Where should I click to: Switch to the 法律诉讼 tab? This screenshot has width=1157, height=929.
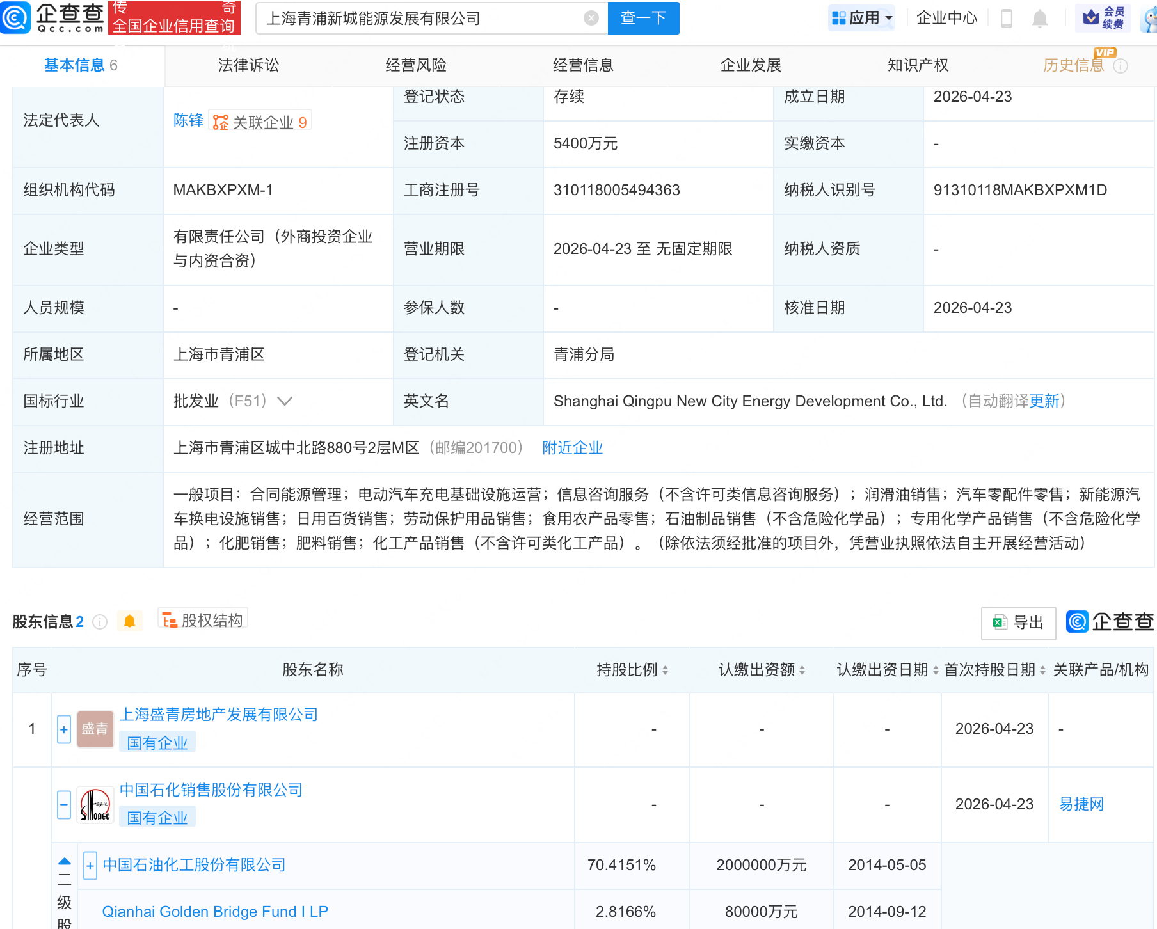[248, 65]
